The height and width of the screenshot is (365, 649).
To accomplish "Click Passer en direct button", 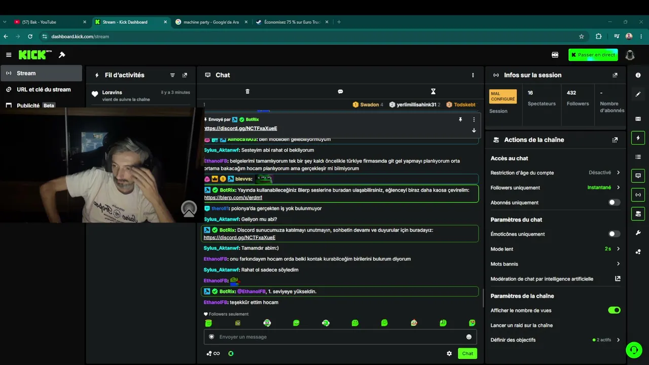I will point(593,55).
